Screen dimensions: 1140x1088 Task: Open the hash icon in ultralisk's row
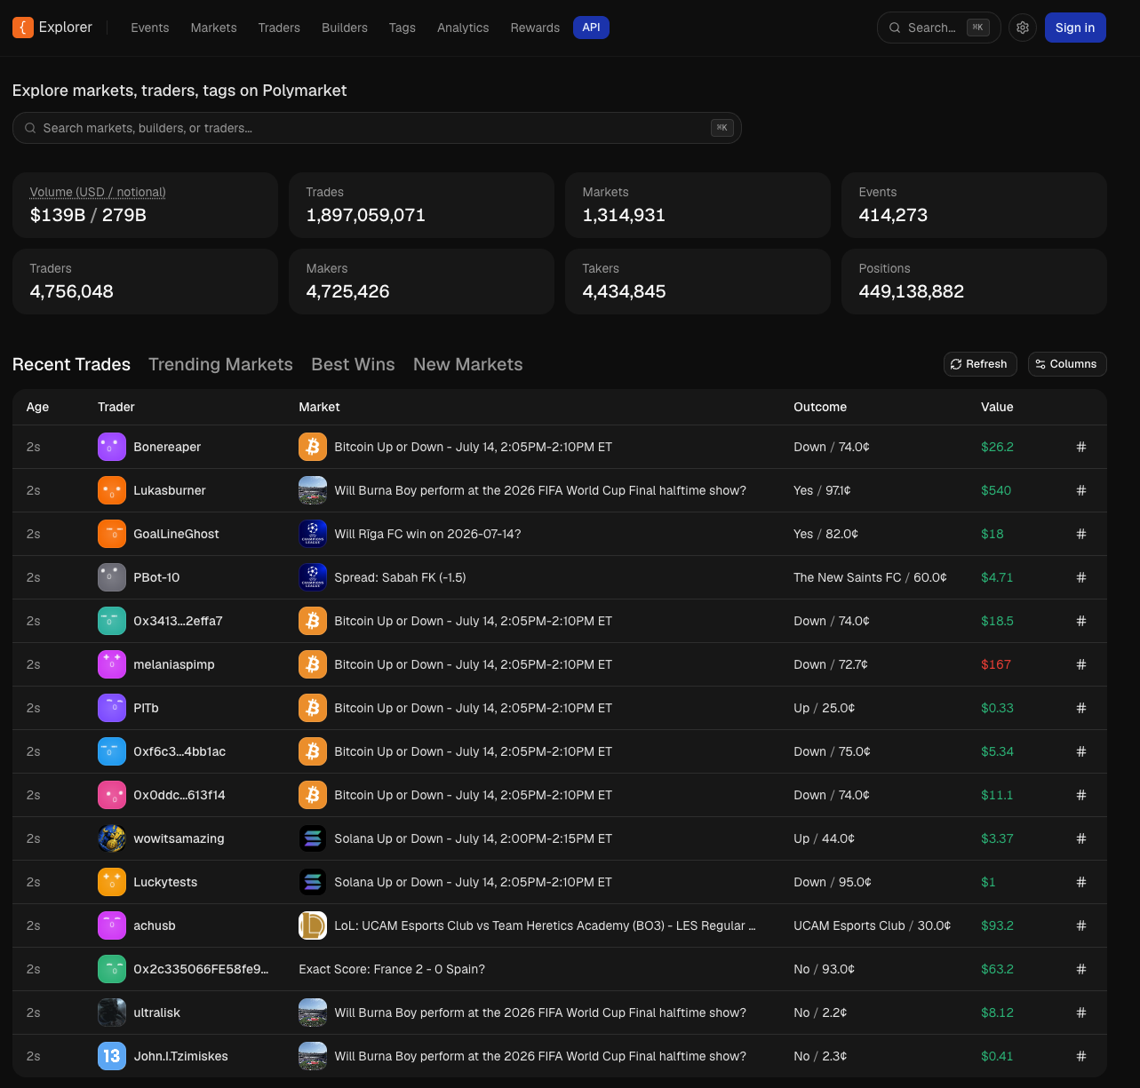1081,1013
